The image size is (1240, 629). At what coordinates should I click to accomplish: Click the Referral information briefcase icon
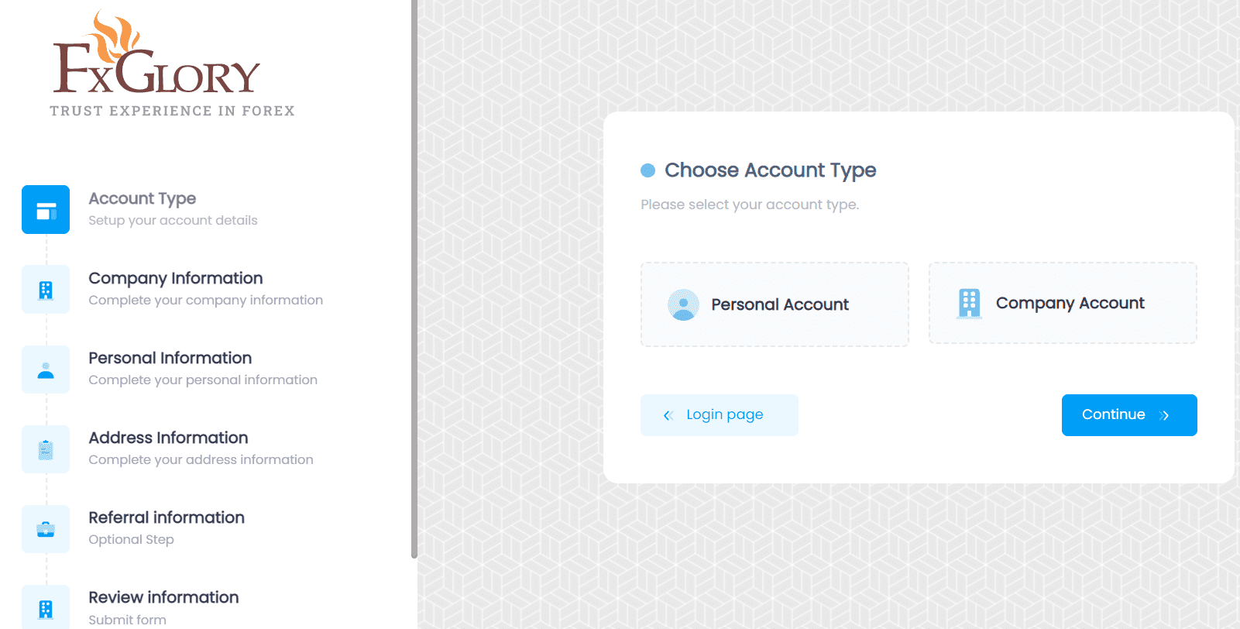pos(46,529)
